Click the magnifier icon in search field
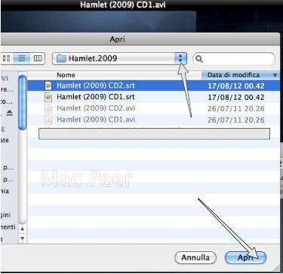 point(199,59)
